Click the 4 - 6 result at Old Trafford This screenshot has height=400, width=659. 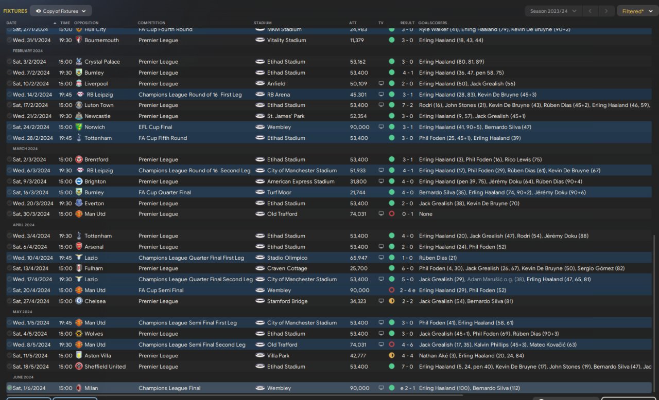tap(407, 344)
